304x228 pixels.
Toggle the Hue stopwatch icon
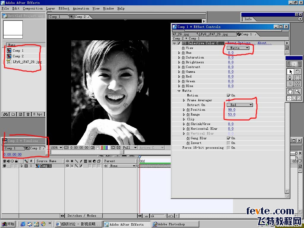click(183, 53)
